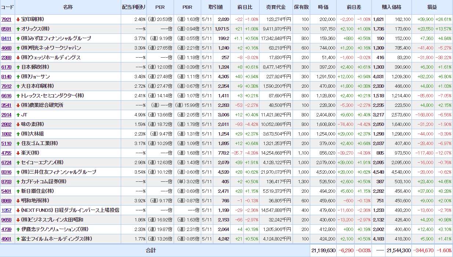Click the down arrow beside NEXT FUNDS 日経ダブルインバース上場投信
453x257 pixels.
(x=18, y=210)
